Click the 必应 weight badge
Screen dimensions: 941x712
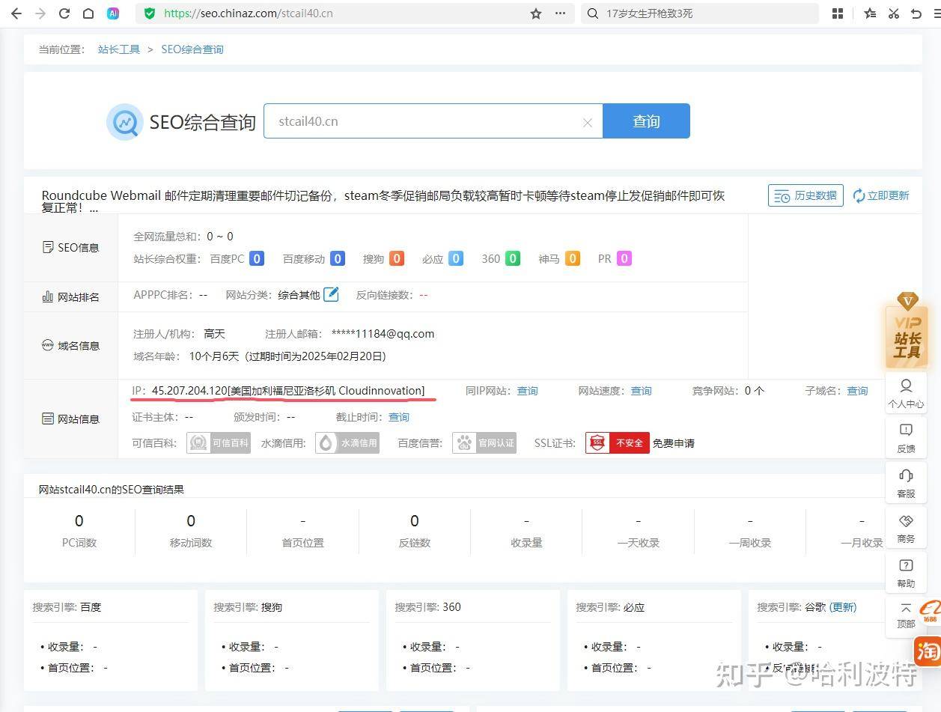tap(455, 259)
